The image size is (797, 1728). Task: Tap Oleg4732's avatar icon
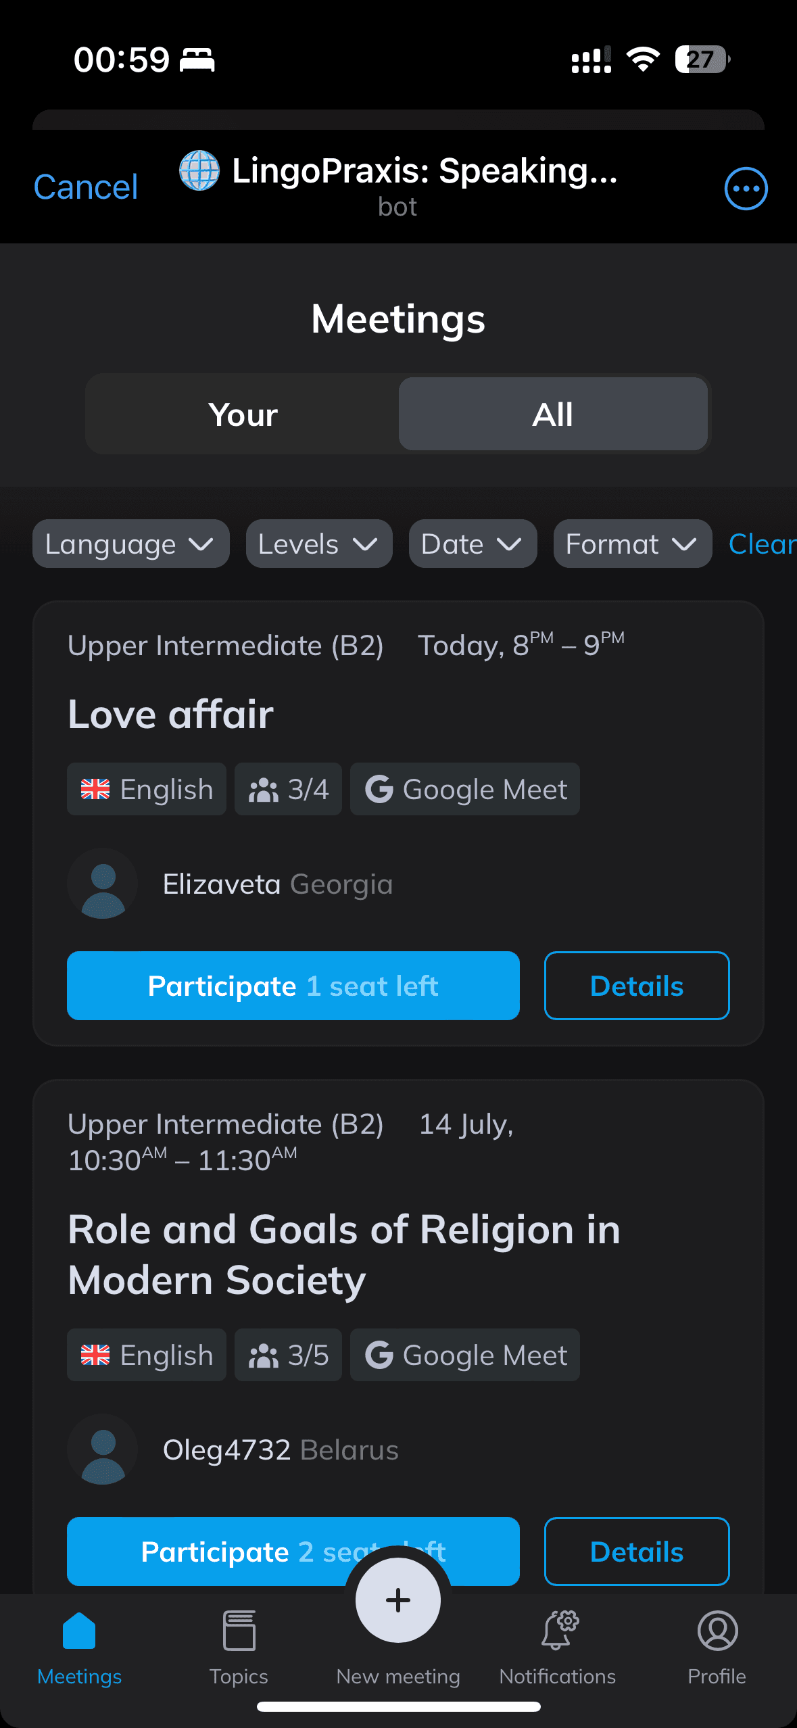click(103, 1449)
